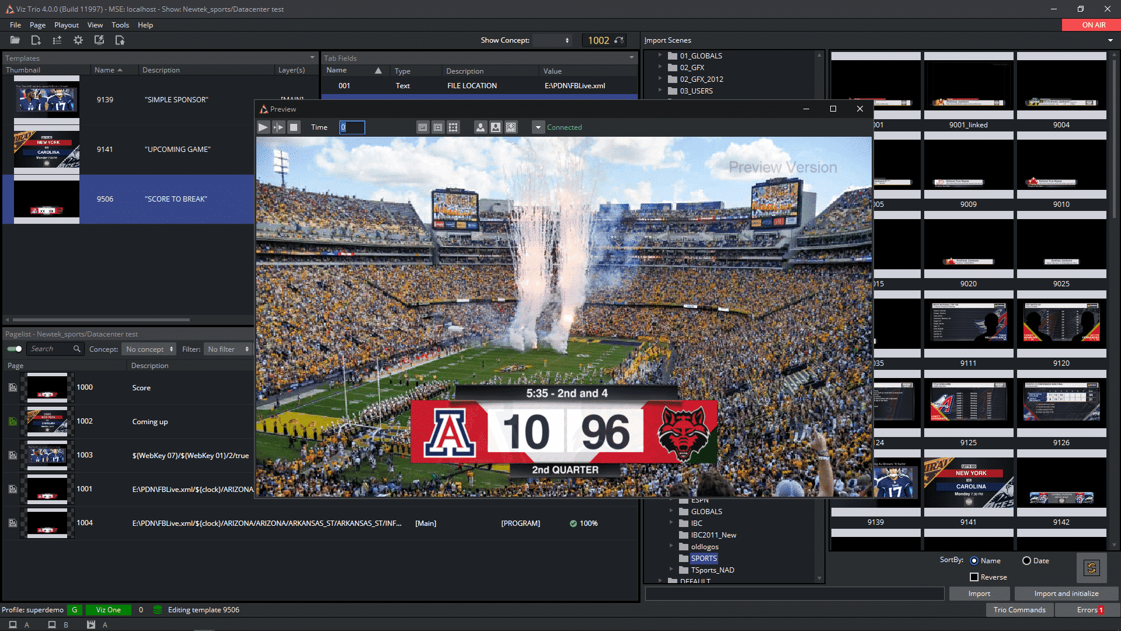Screen dimensions: 1121x631
Task: Open the No filter dropdown
Action: 228,349
